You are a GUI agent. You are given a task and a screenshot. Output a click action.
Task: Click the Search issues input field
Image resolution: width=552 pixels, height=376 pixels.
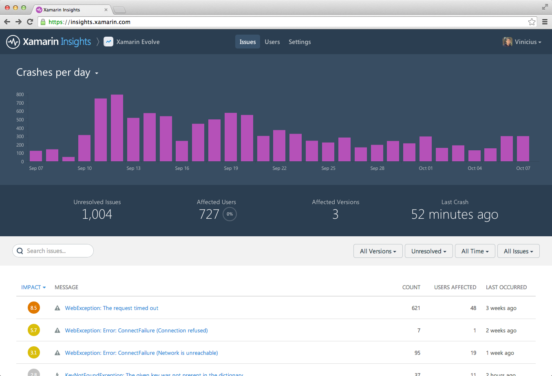click(53, 251)
